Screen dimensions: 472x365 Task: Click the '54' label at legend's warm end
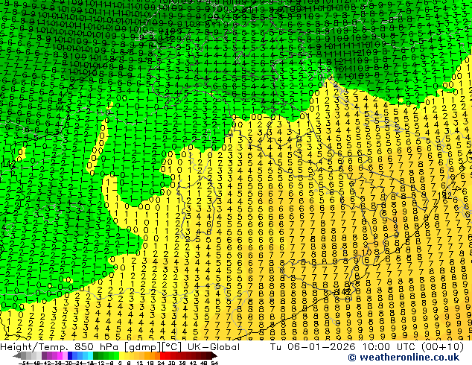click(214, 363)
